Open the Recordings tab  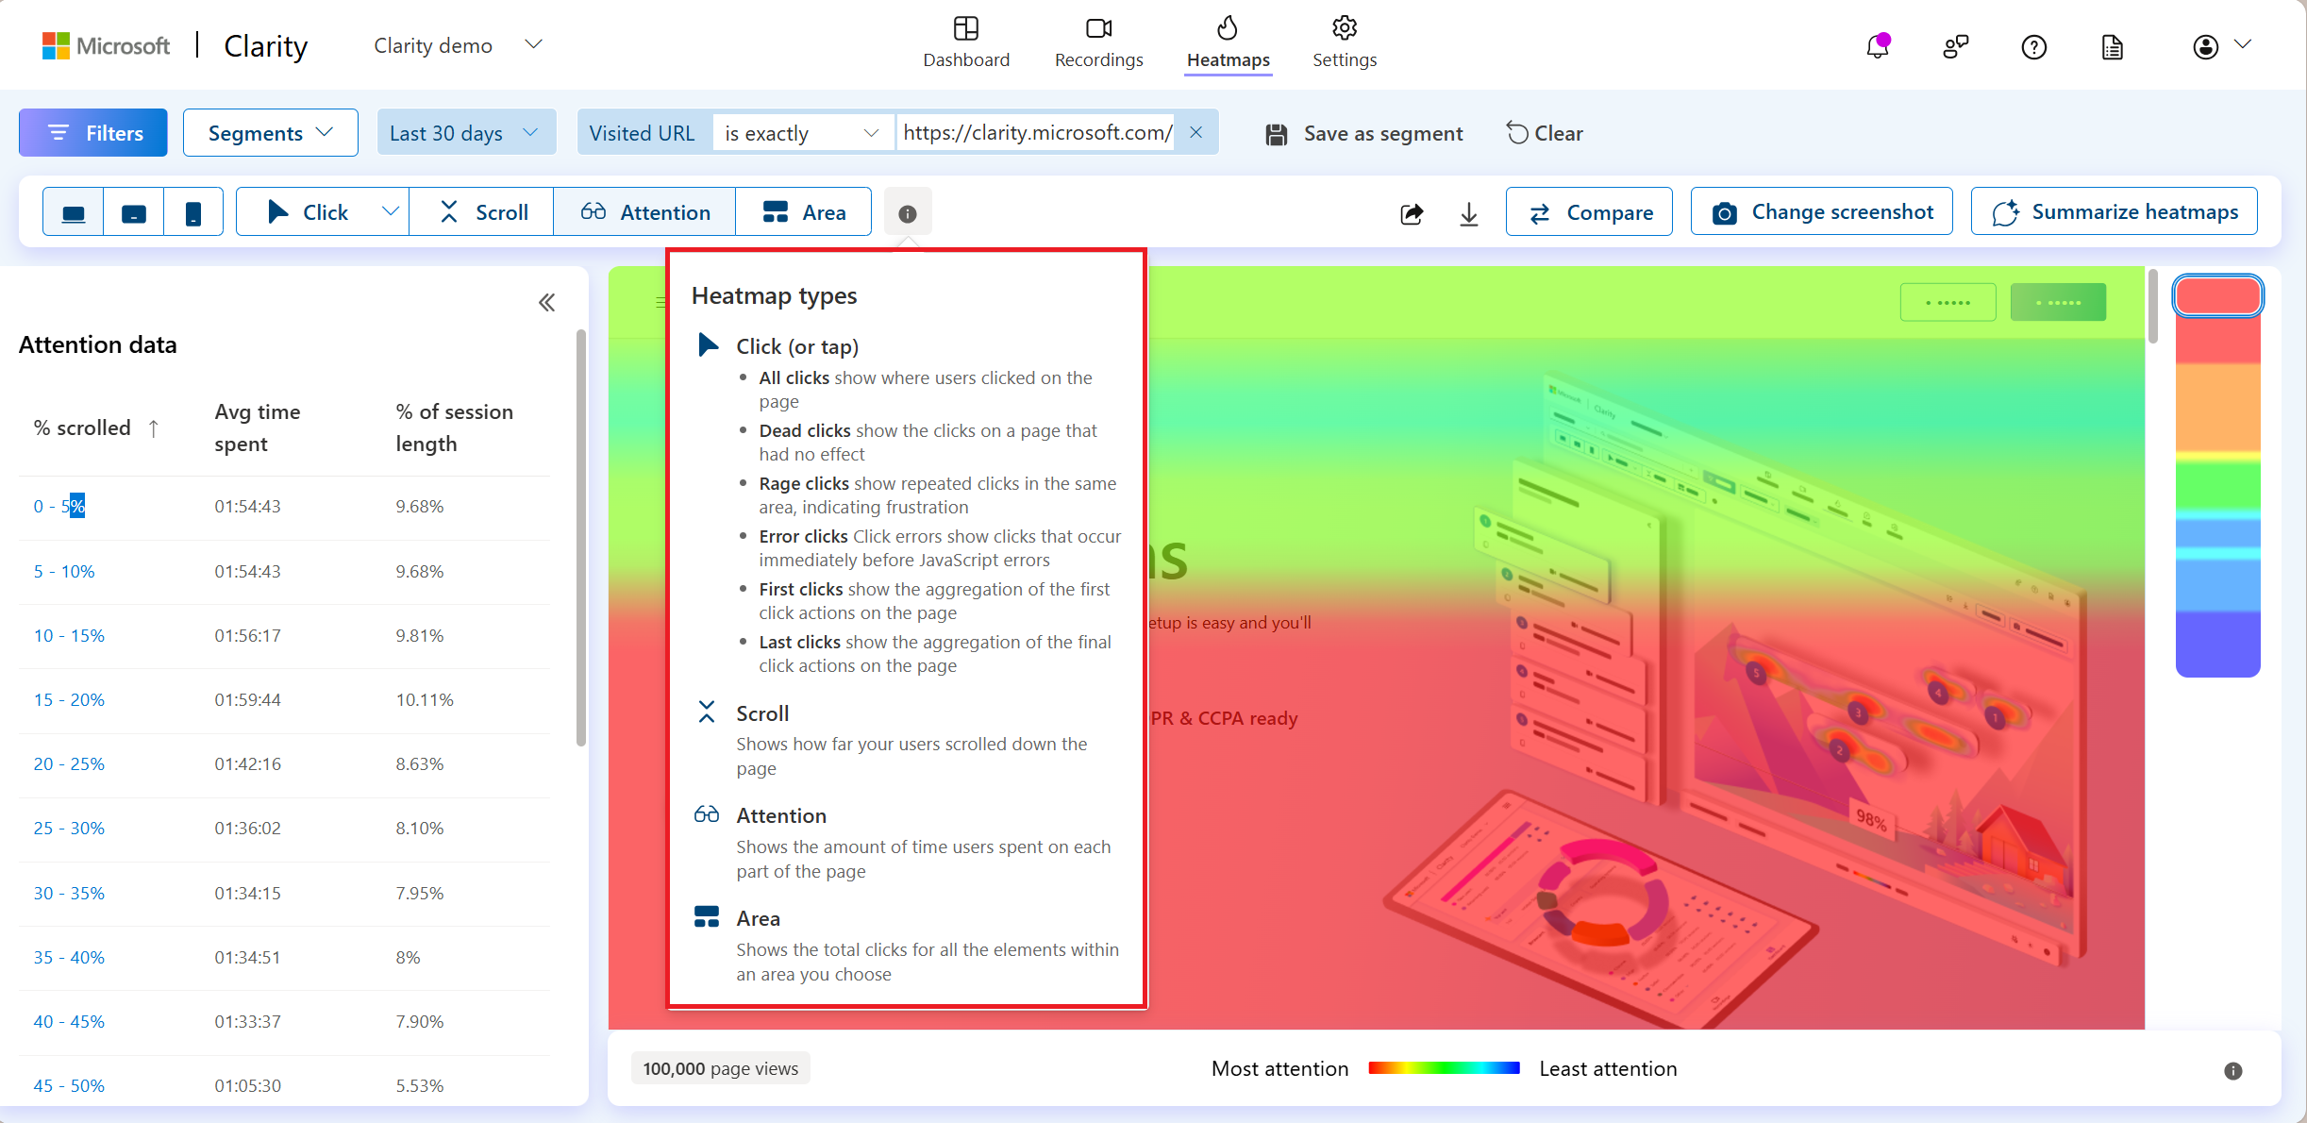tap(1098, 42)
